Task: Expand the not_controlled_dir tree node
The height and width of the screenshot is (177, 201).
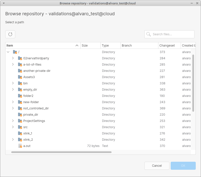Action: [13, 108]
